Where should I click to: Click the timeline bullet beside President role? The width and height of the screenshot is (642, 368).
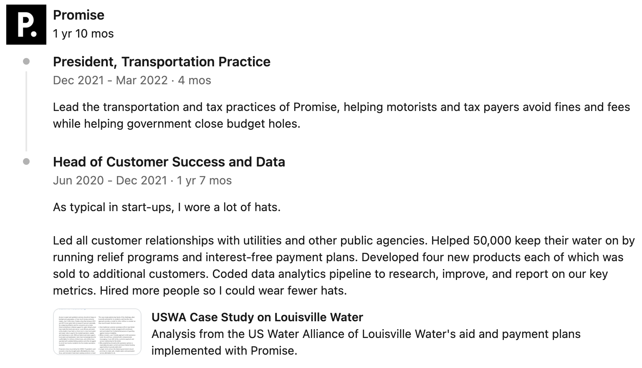click(x=26, y=62)
